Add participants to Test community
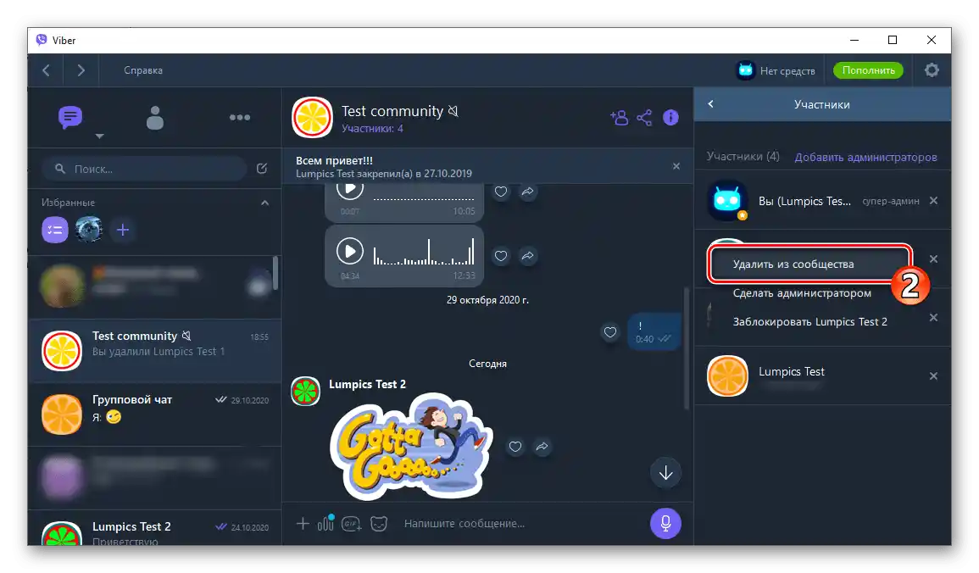979x573 pixels. pyautogui.click(x=620, y=117)
